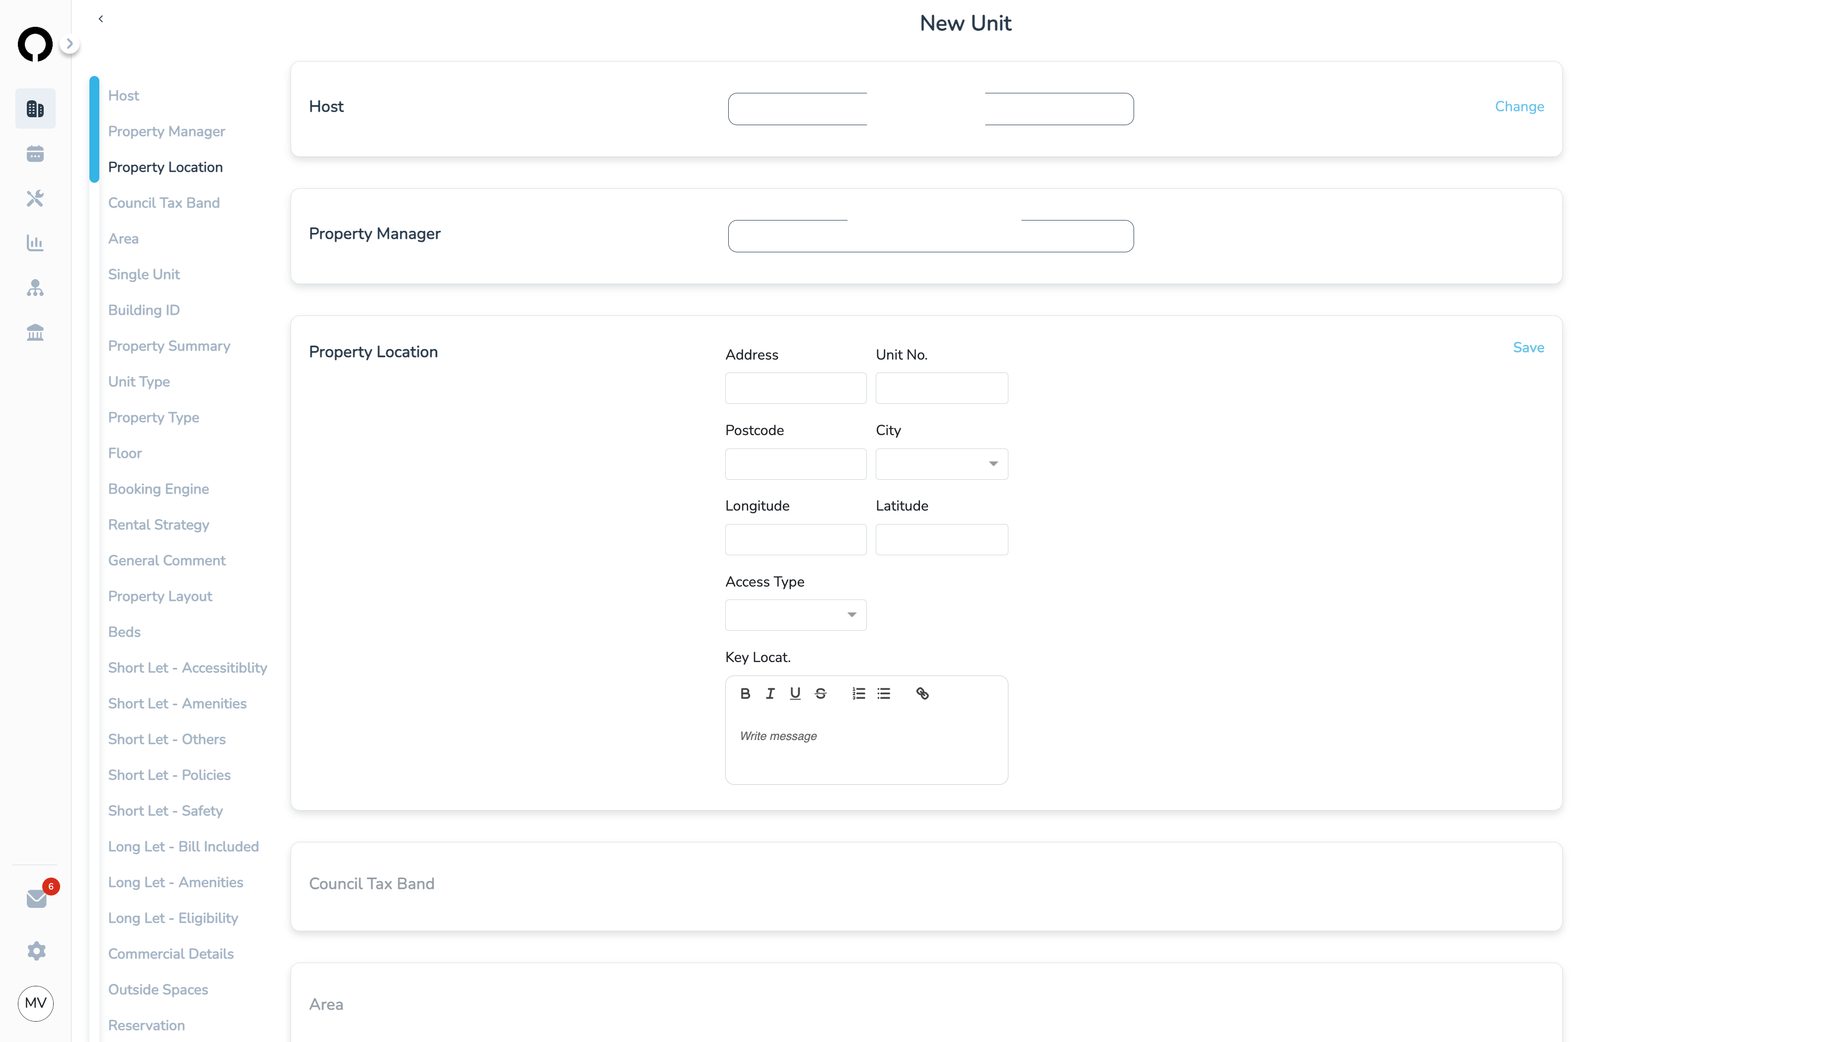1833x1042 pixels.
Task: Expand the sidebar with chevron arrow
Action: [x=70, y=44]
